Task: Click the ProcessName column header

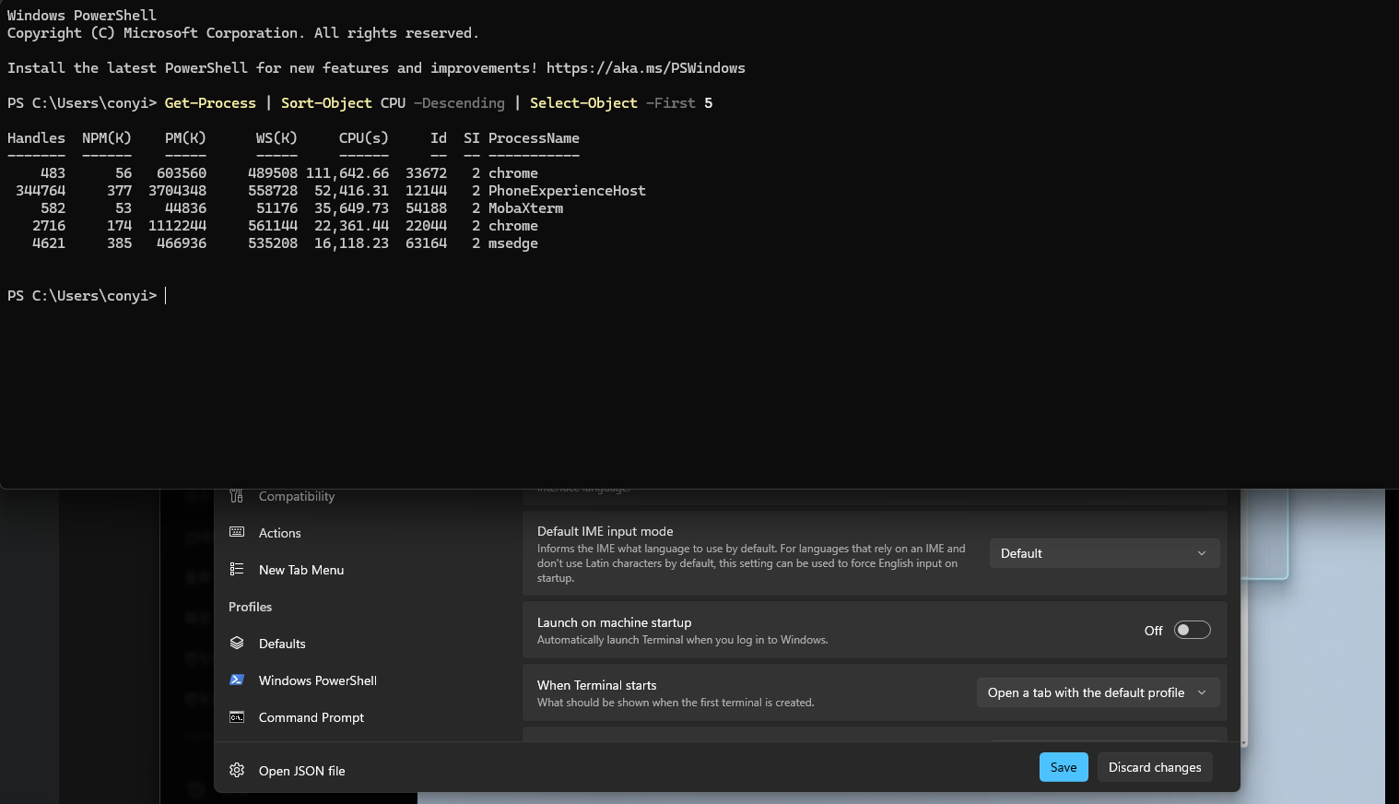Action: tap(534, 138)
